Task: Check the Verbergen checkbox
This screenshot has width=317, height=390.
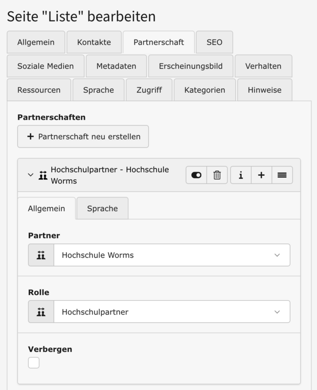Action: click(34, 363)
